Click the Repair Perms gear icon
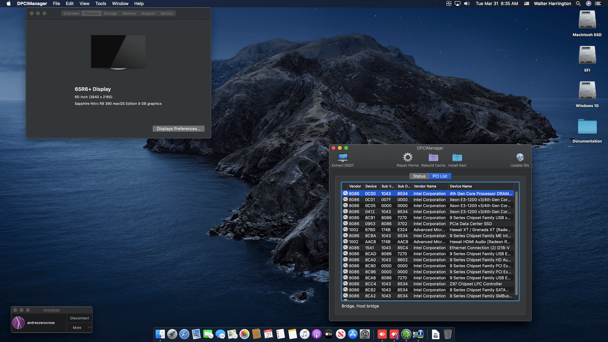 point(408,158)
